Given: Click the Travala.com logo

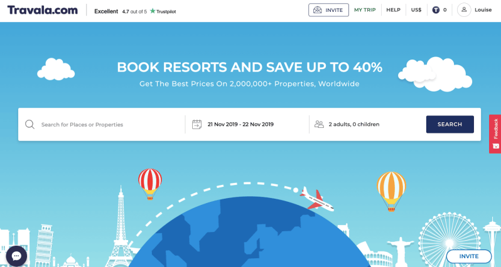Looking at the screenshot, I should (43, 10).
